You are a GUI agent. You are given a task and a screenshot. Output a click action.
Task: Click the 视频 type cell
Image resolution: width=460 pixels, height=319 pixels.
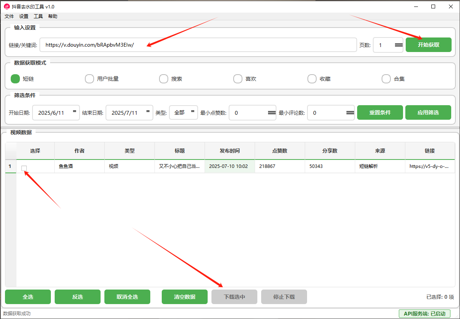tap(130, 166)
